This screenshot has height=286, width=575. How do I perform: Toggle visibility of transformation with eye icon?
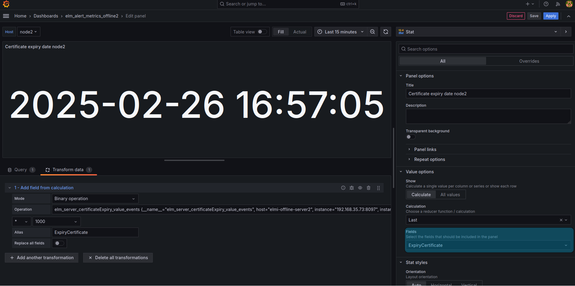click(360, 188)
